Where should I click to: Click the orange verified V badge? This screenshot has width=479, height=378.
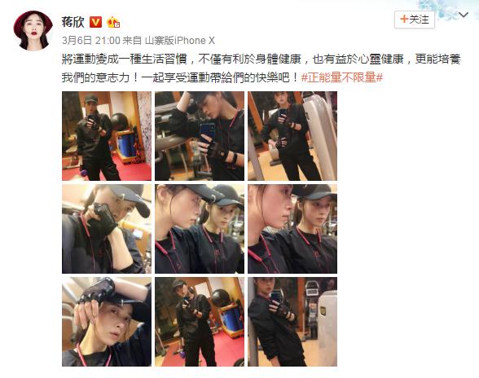pyautogui.click(x=95, y=22)
